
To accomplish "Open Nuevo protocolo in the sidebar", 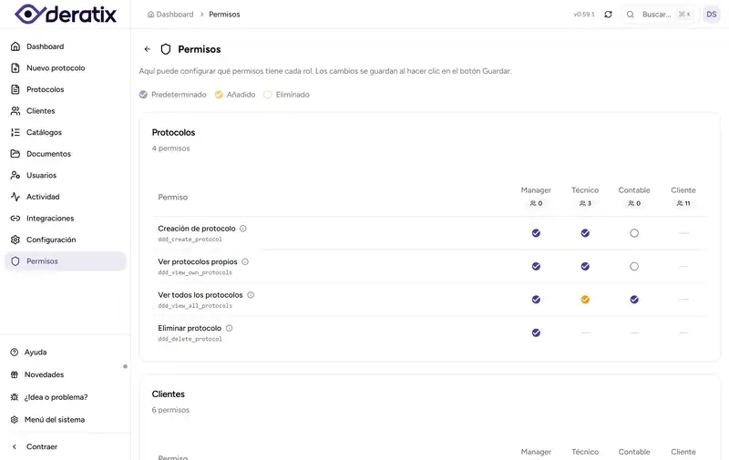I will 66,67.
